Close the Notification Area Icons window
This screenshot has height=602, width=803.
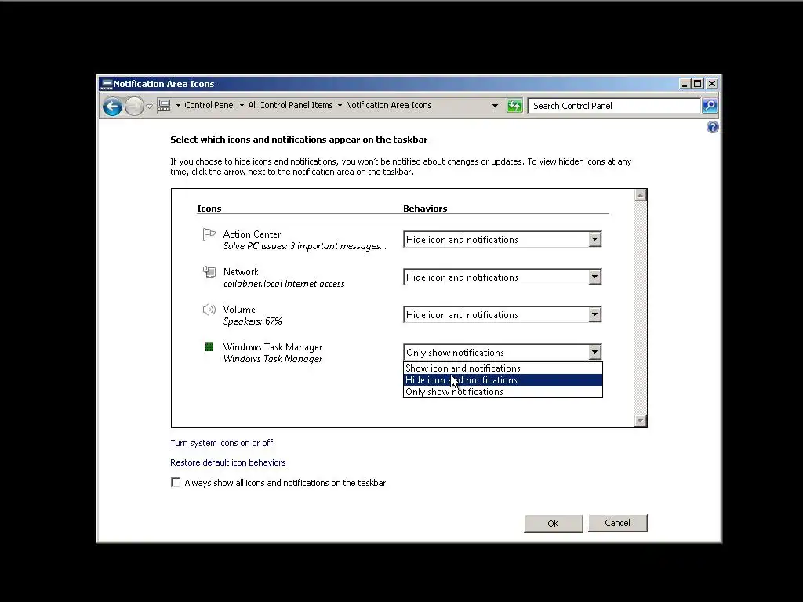coord(712,83)
